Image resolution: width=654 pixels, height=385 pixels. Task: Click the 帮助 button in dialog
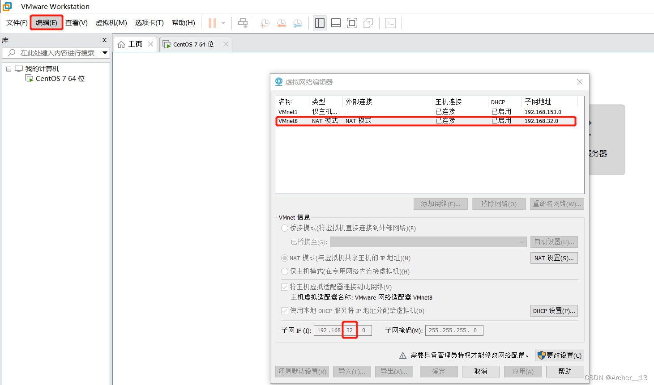click(565, 372)
